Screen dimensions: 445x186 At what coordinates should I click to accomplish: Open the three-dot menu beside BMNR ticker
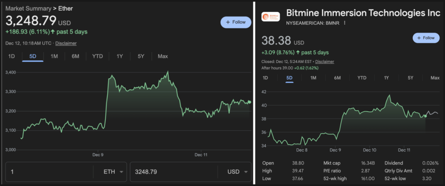pos(344,23)
